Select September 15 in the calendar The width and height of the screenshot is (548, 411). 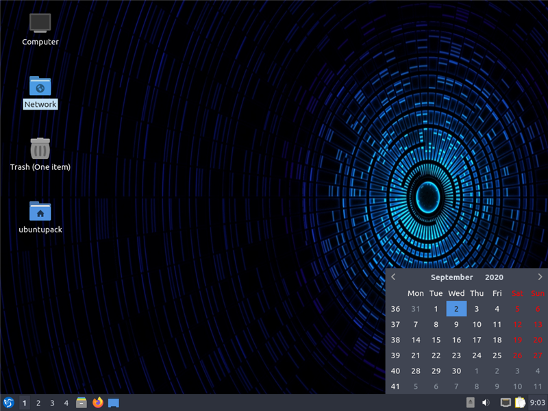click(x=436, y=340)
